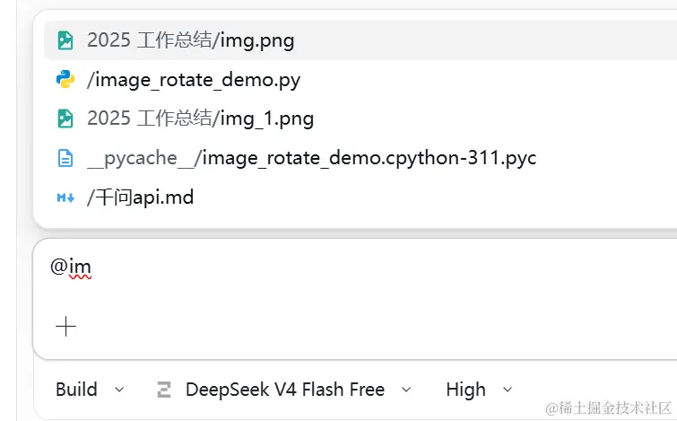Click the image file icon beside img.png
This screenshot has height=421, width=677.
(65, 40)
